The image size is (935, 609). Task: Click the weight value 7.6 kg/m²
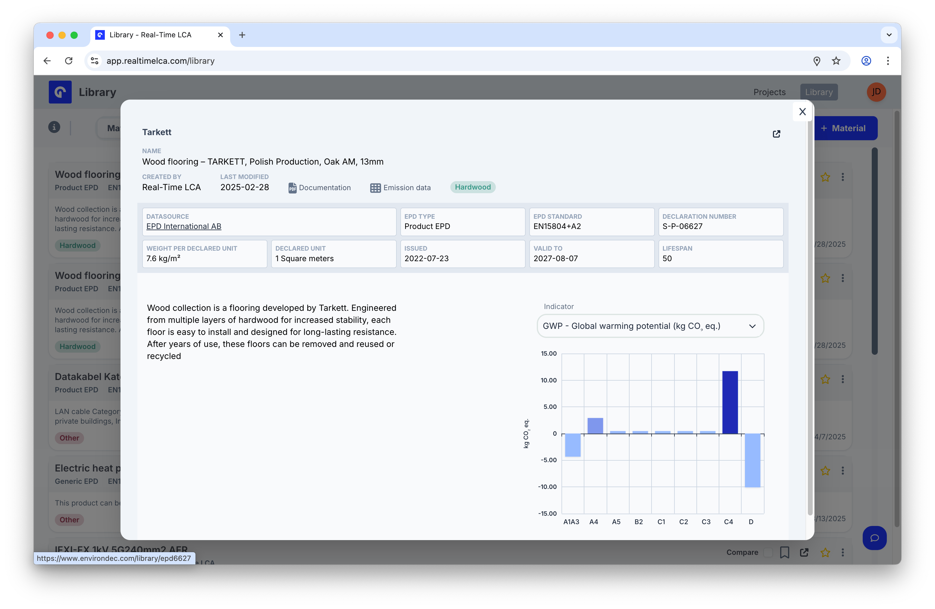(x=164, y=258)
